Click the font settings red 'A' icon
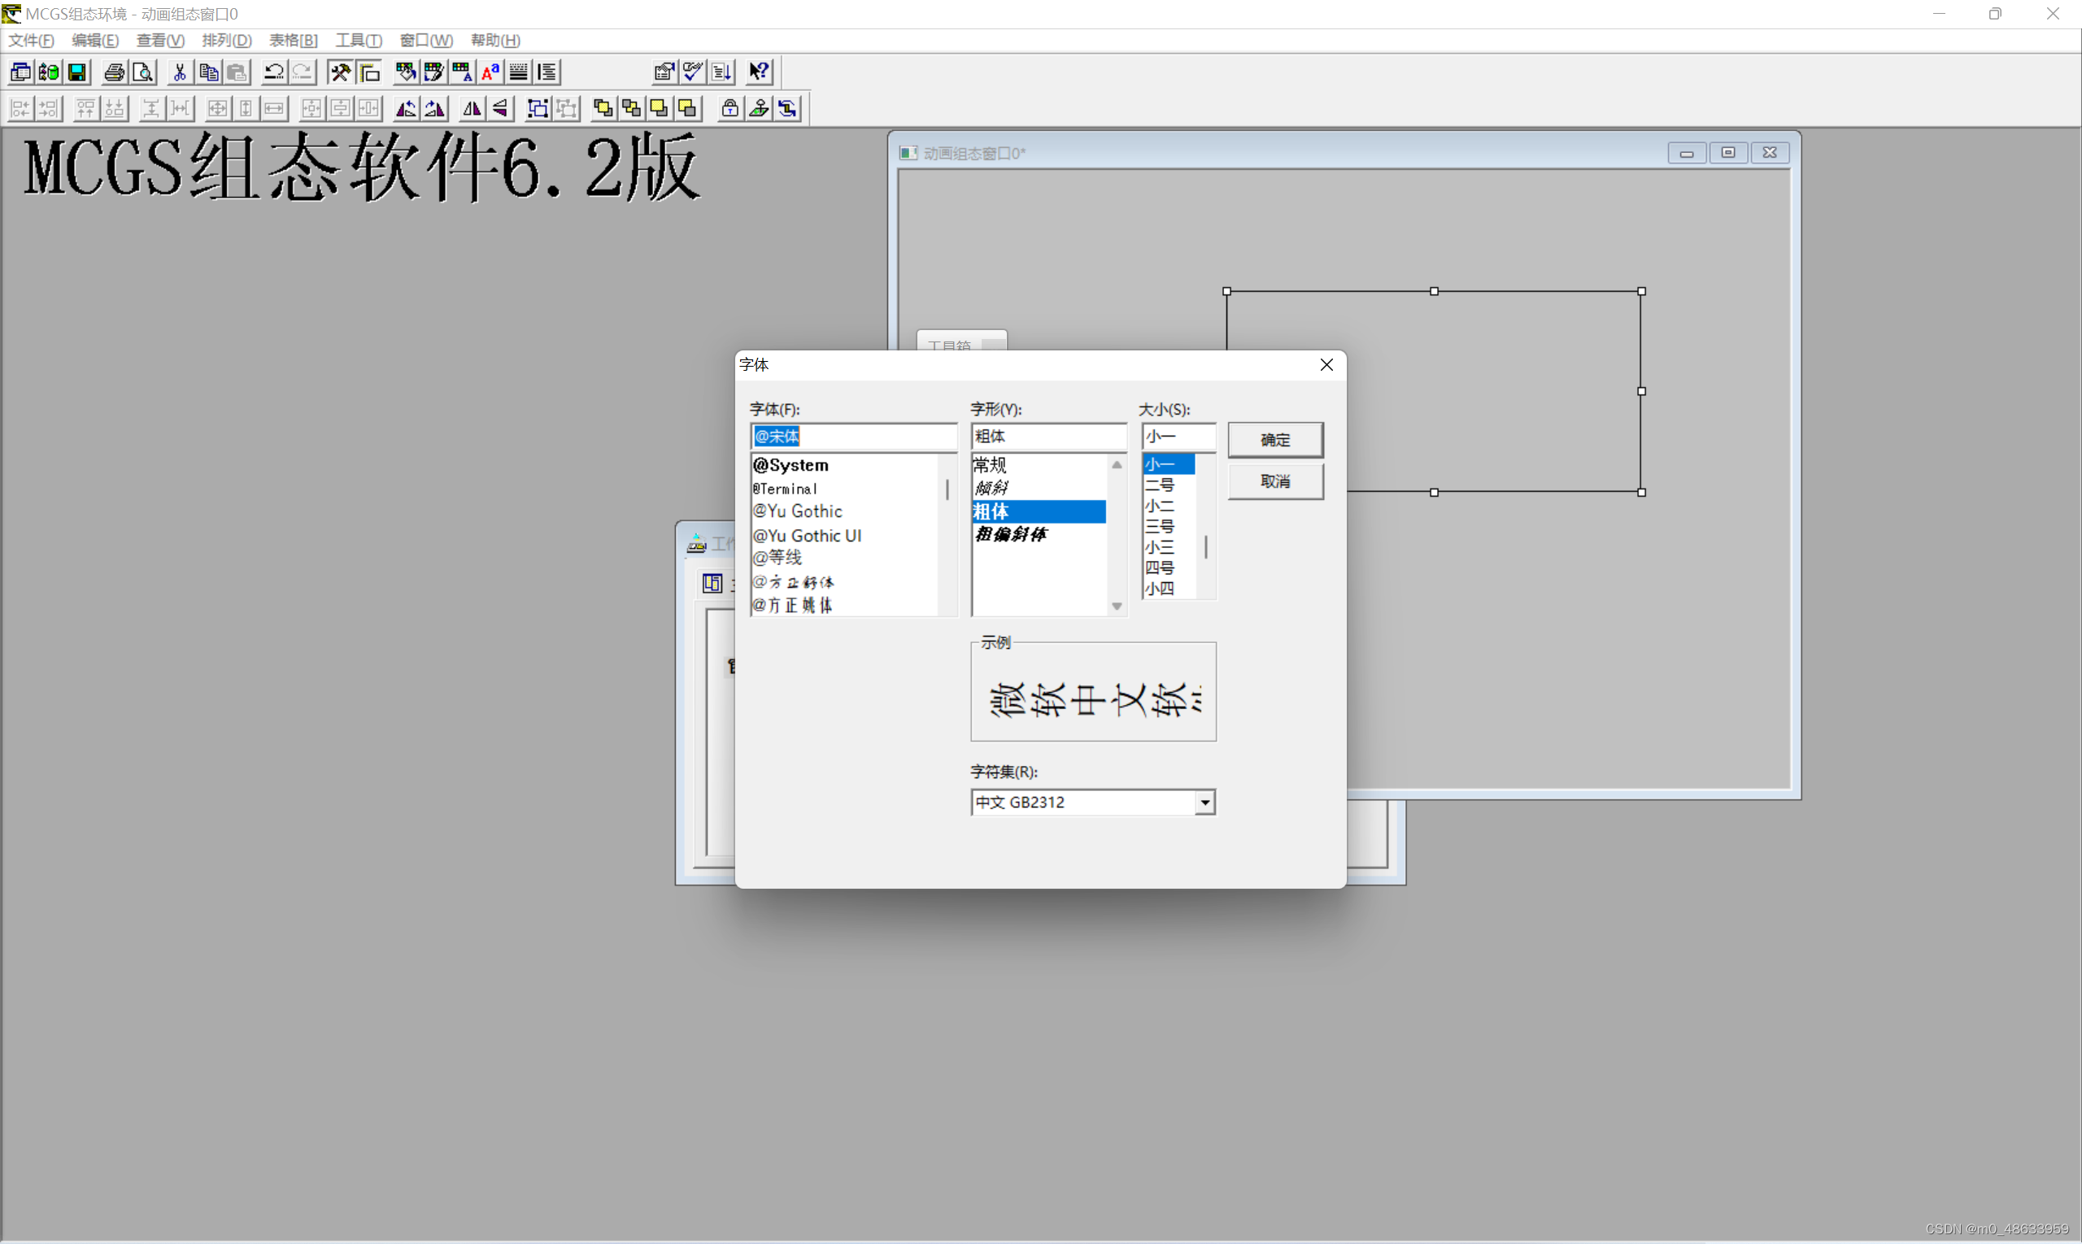Viewport: 2082px width, 1244px height. [x=490, y=72]
